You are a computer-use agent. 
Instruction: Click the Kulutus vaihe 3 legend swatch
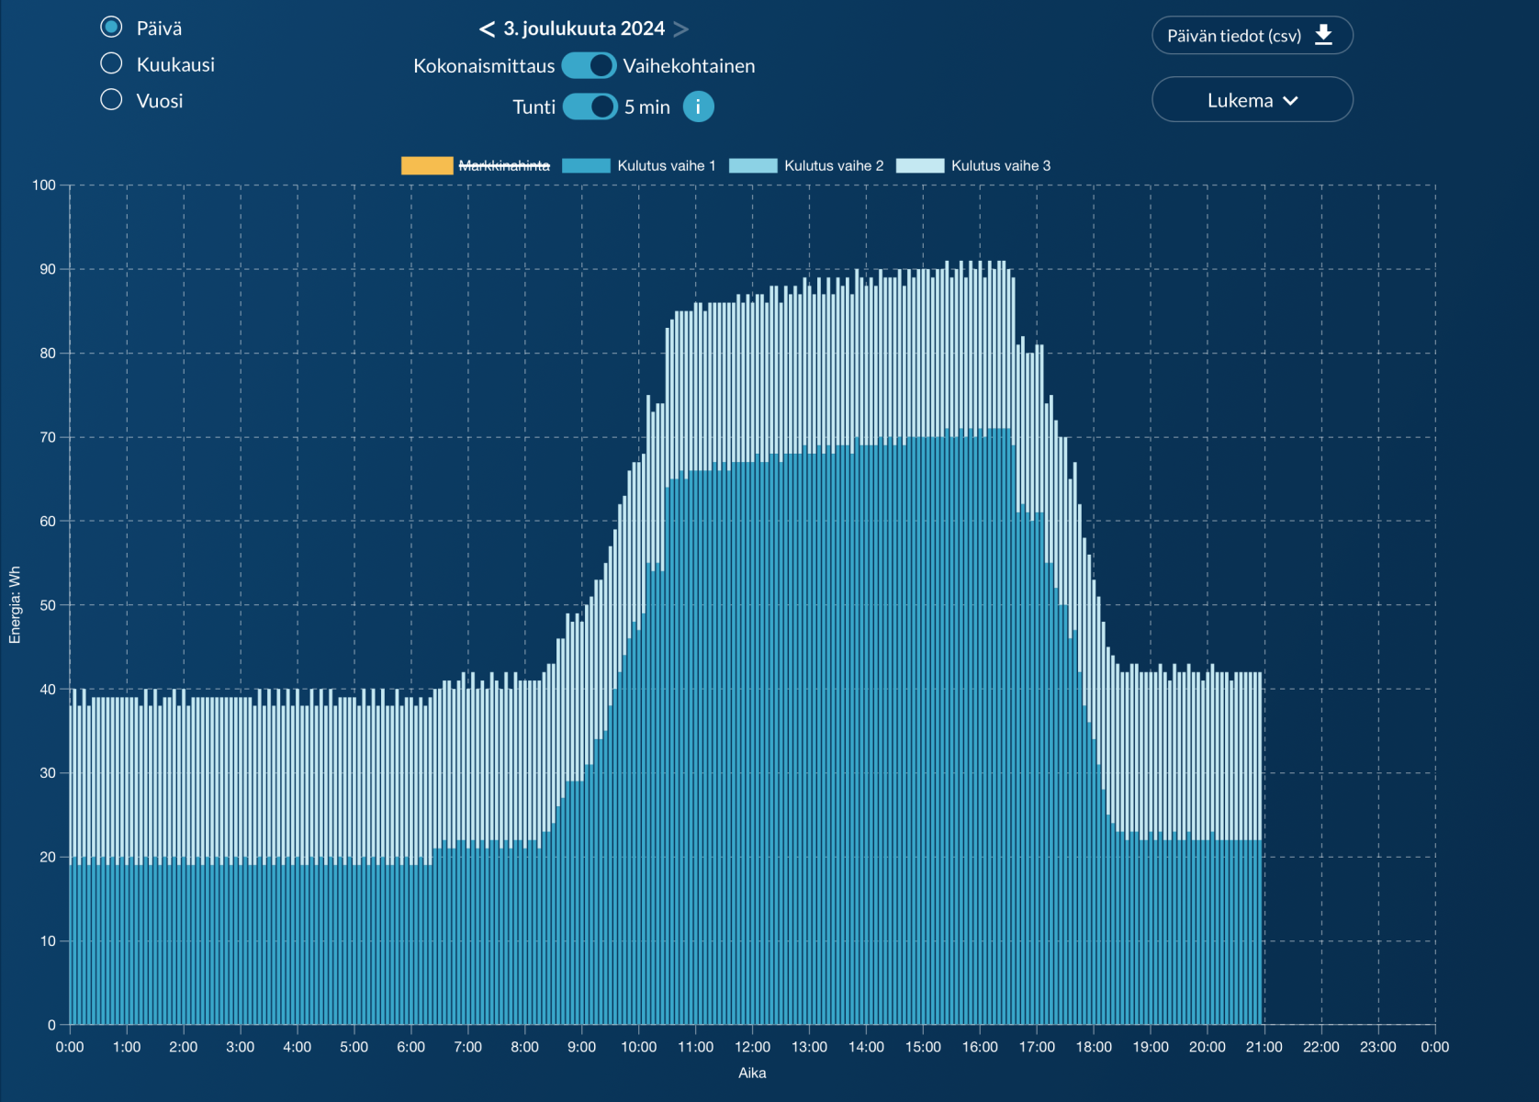(x=919, y=165)
